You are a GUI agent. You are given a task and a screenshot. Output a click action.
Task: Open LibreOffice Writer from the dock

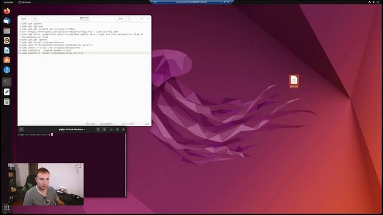click(x=7, y=50)
